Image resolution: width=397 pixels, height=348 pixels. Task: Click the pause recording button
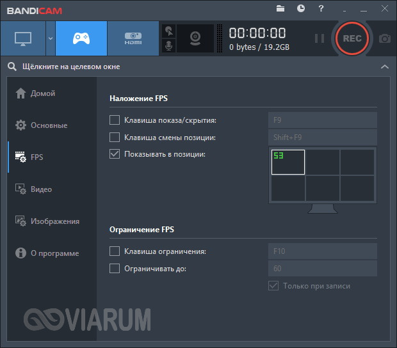click(x=320, y=38)
